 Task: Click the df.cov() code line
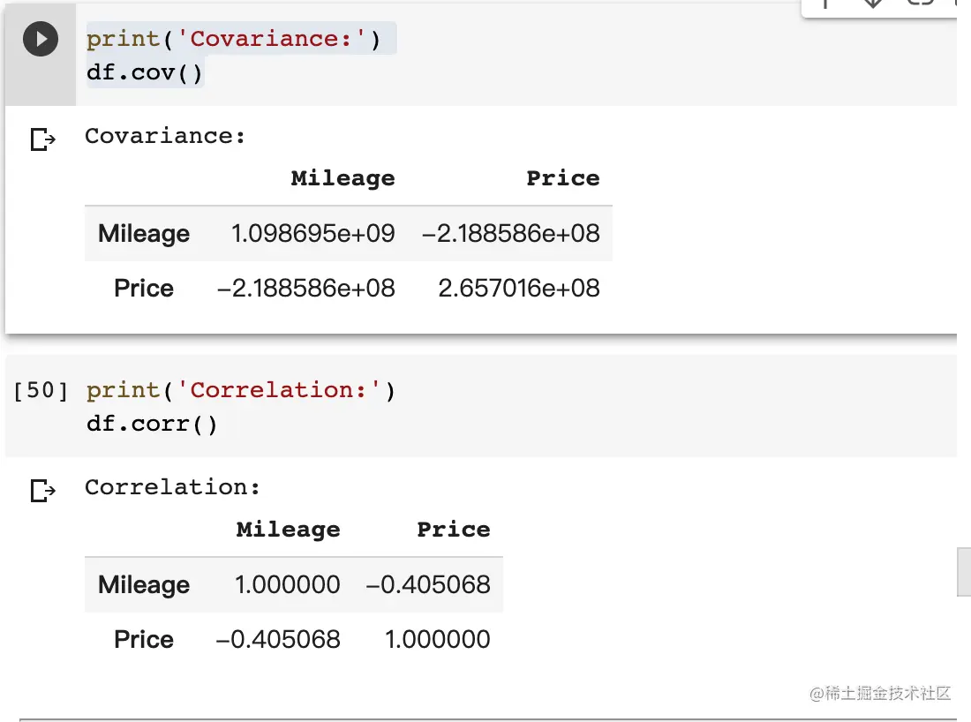(145, 72)
